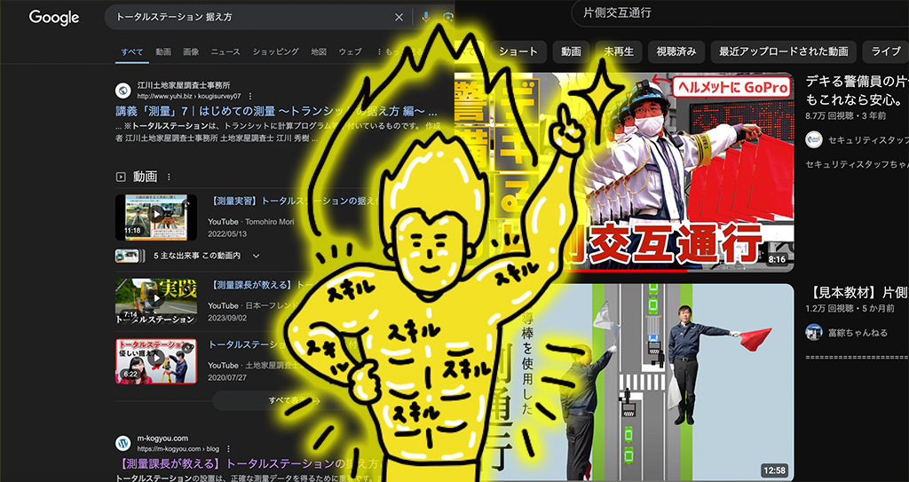909x482 pixels.
Task: Open options for the yuhi.biz result
Action: [x=250, y=96]
